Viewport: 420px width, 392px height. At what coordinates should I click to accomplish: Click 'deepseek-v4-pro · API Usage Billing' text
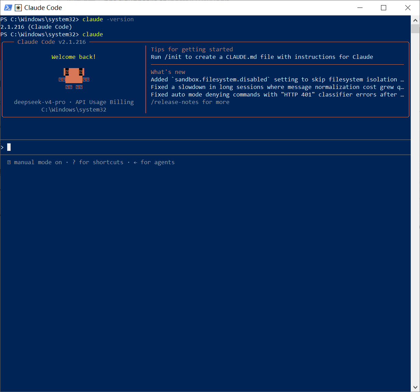click(x=74, y=102)
